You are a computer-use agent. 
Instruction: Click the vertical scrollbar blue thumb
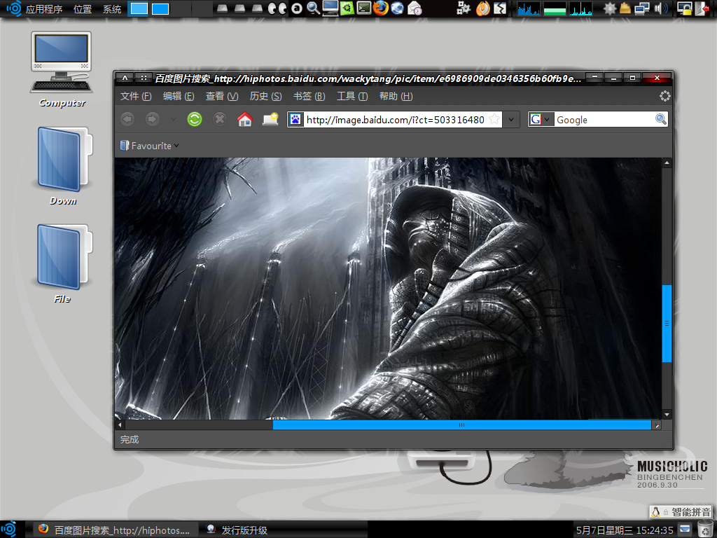(x=667, y=324)
